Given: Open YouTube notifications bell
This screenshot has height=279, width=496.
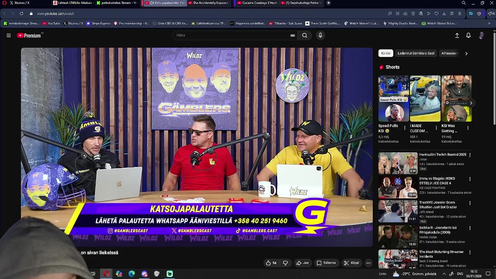Looking at the screenshot, I should (x=468, y=35).
